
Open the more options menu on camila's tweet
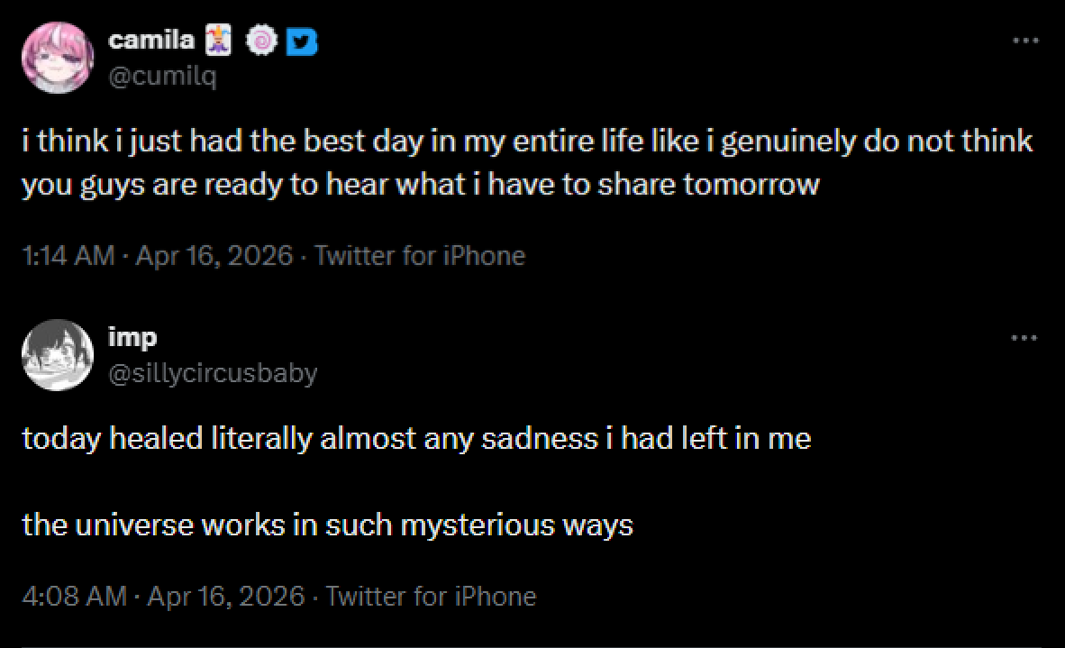click(x=1023, y=41)
